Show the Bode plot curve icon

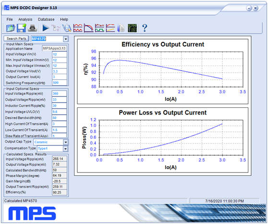89,28
